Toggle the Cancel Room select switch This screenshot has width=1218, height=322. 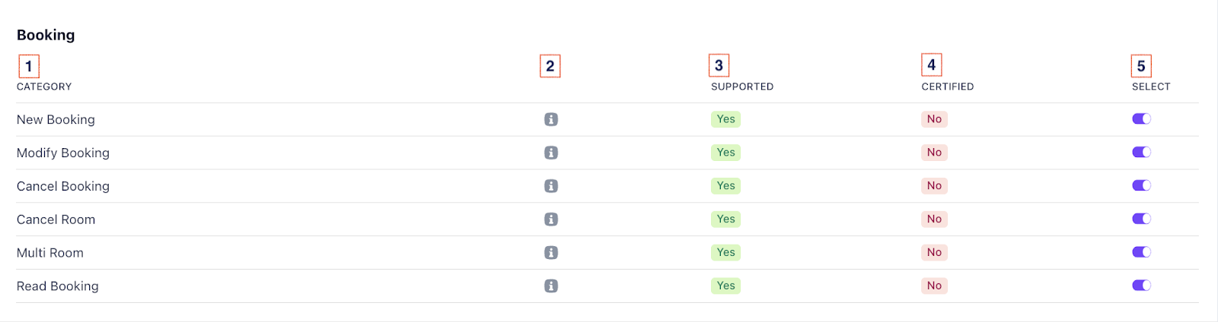[x=1141, y=219]
